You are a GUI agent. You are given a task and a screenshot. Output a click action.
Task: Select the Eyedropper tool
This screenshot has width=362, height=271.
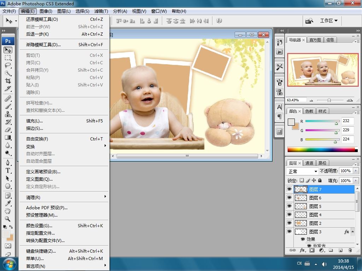click(8, 203)
